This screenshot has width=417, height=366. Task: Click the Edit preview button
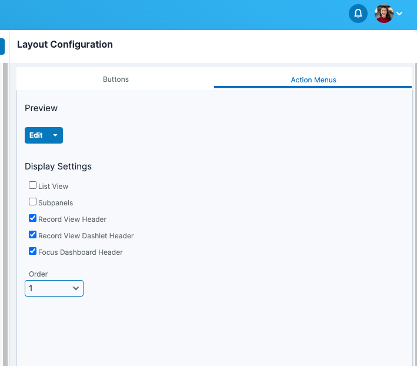coord(36,135)
